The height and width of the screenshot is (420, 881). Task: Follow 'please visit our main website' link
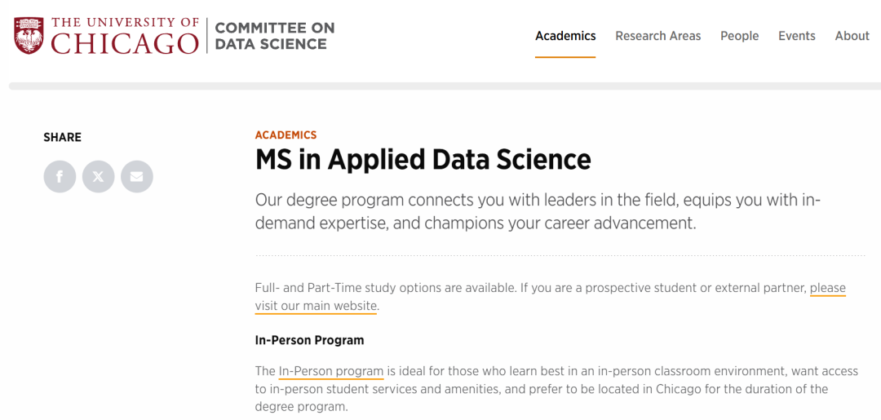[x=550, y=297]
